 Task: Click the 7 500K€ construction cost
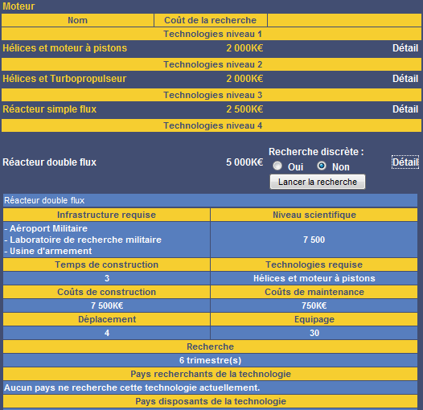107,305
